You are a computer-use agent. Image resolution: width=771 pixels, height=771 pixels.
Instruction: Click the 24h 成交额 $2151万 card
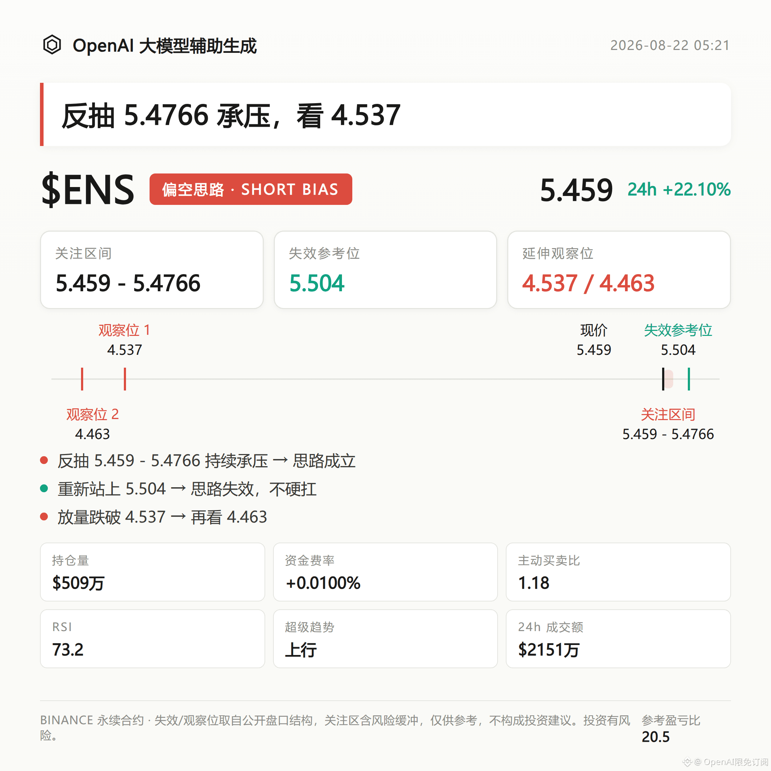tap(618, 639)
